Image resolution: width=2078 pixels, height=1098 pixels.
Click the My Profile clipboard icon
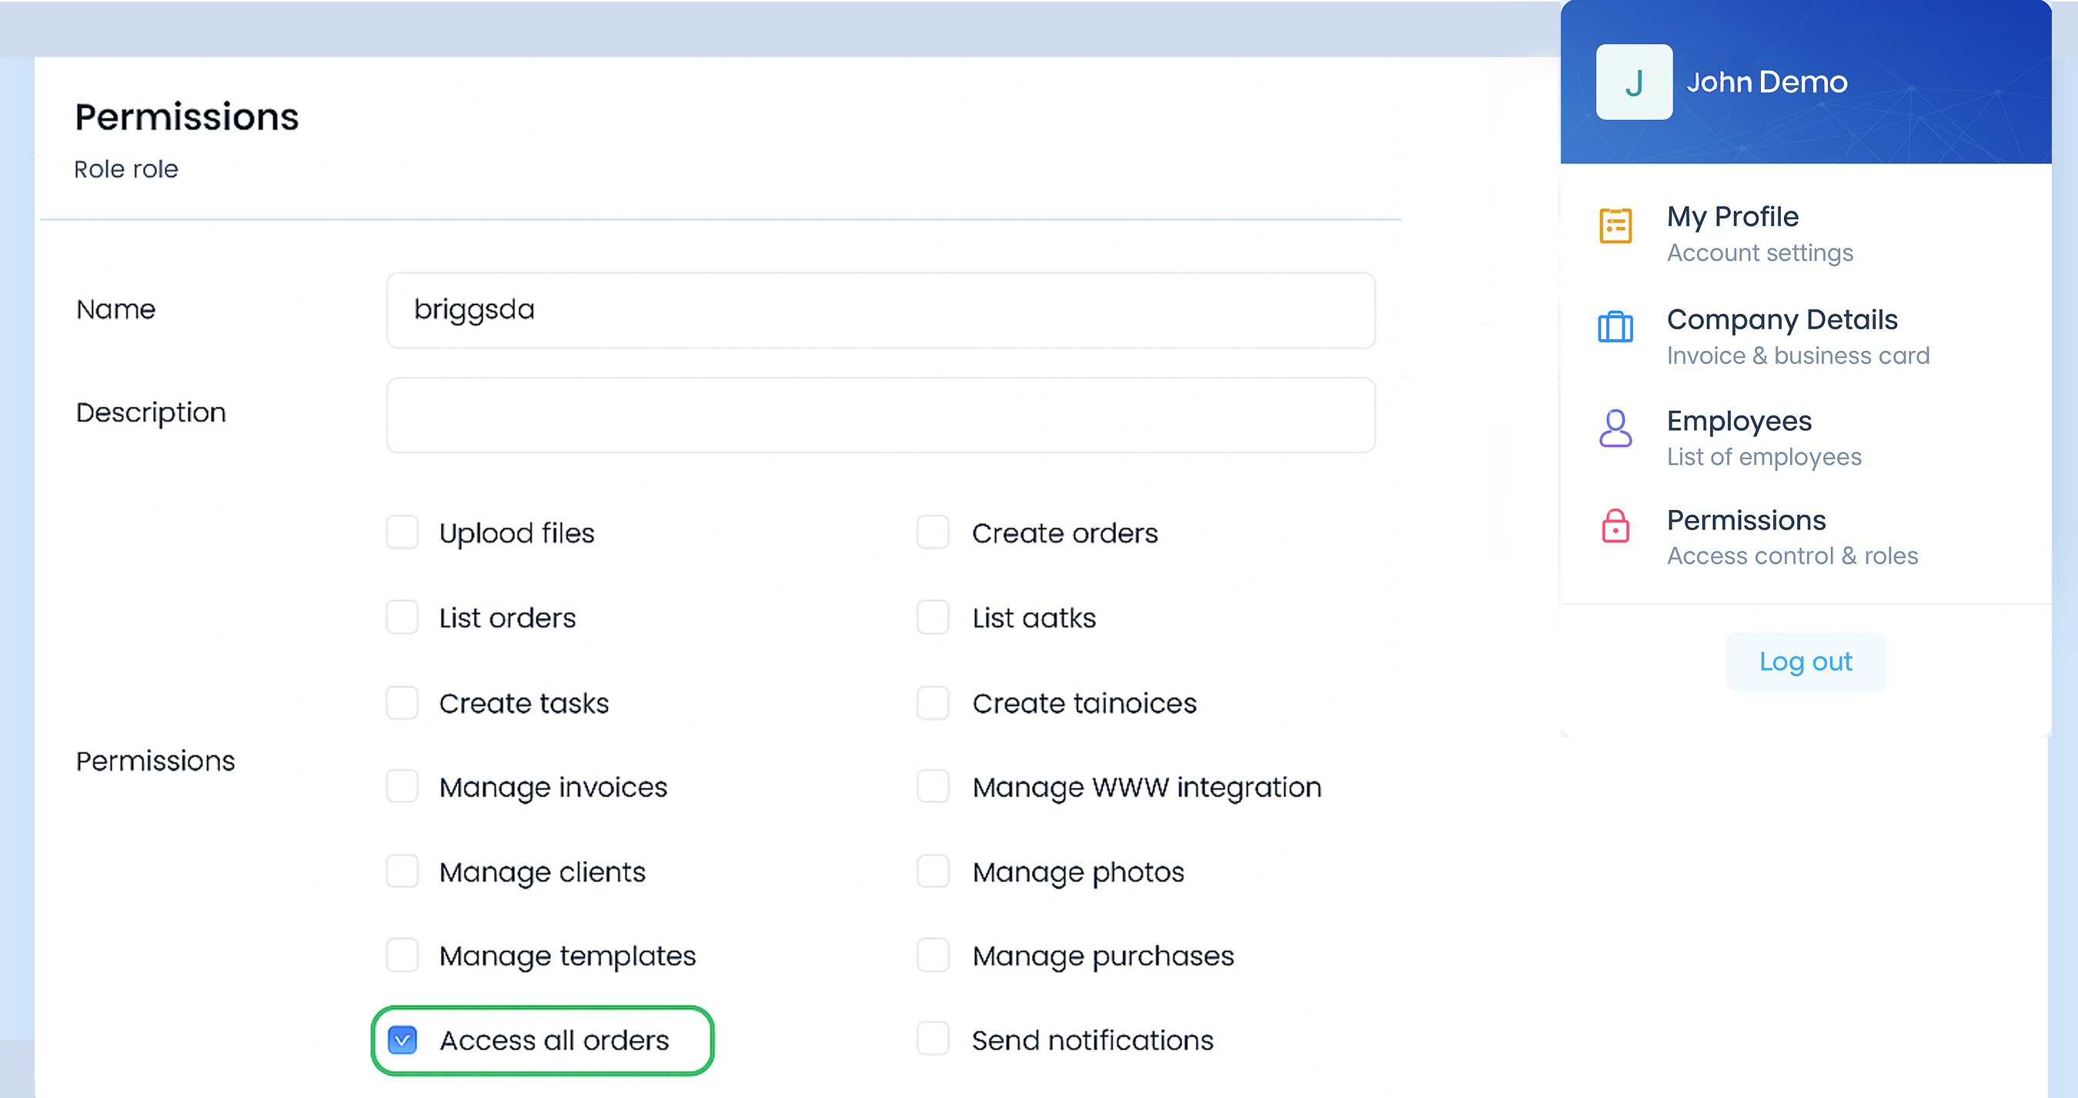[1615, 225]
